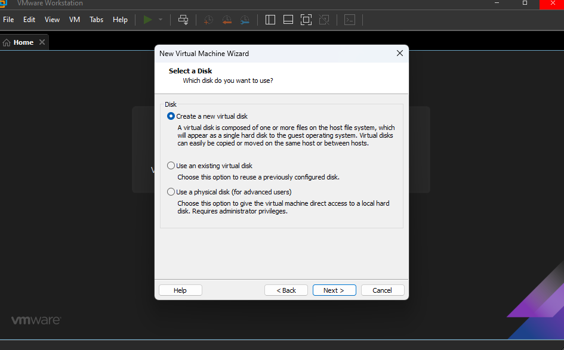Click 'Choose this option to reuse' description text
The height and width of the screenshot is (350, 564).
(x=258, y=177)
